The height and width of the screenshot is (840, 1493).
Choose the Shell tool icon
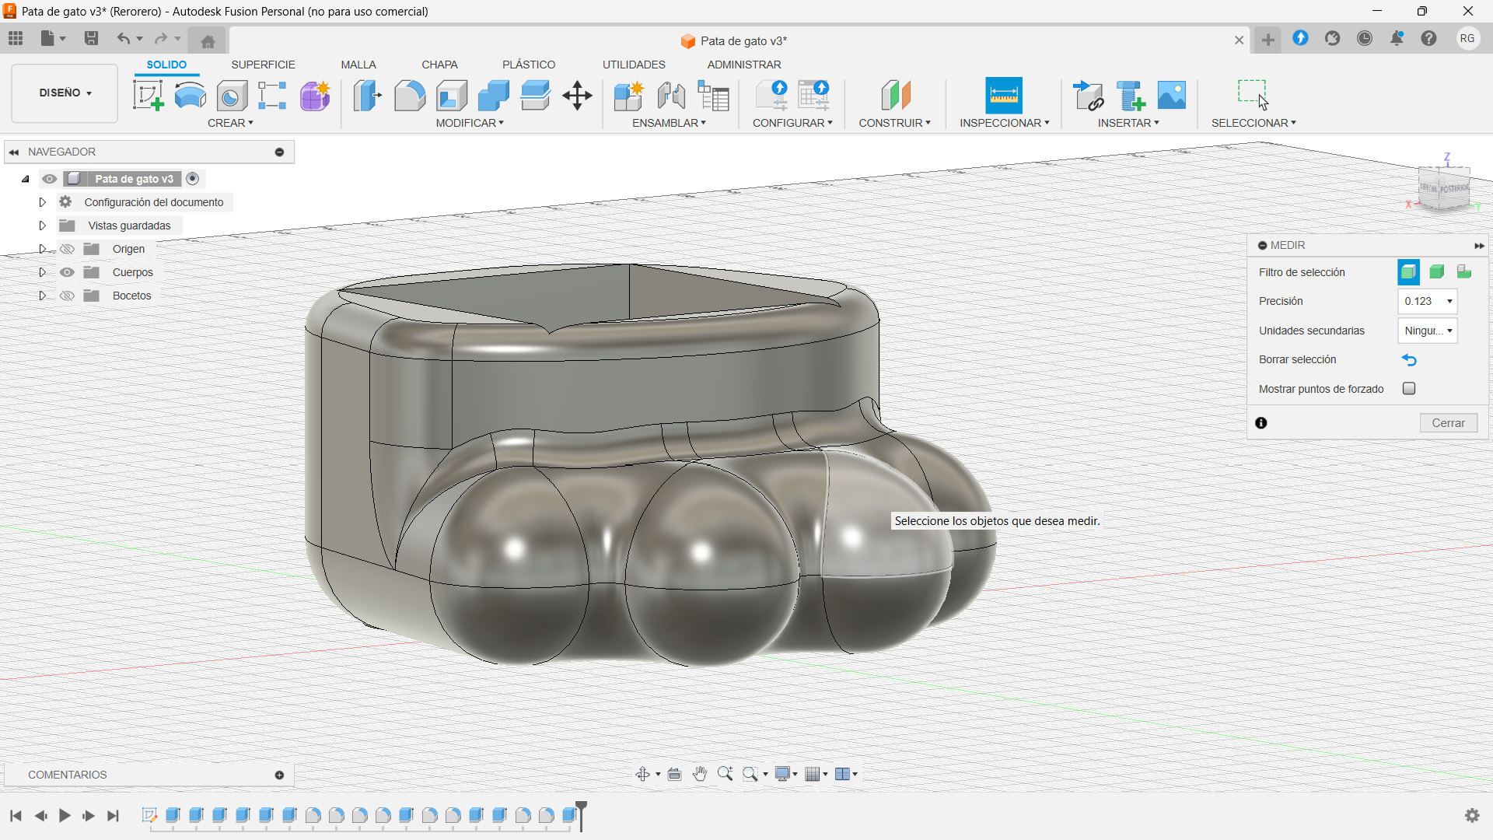pos(452,96)
